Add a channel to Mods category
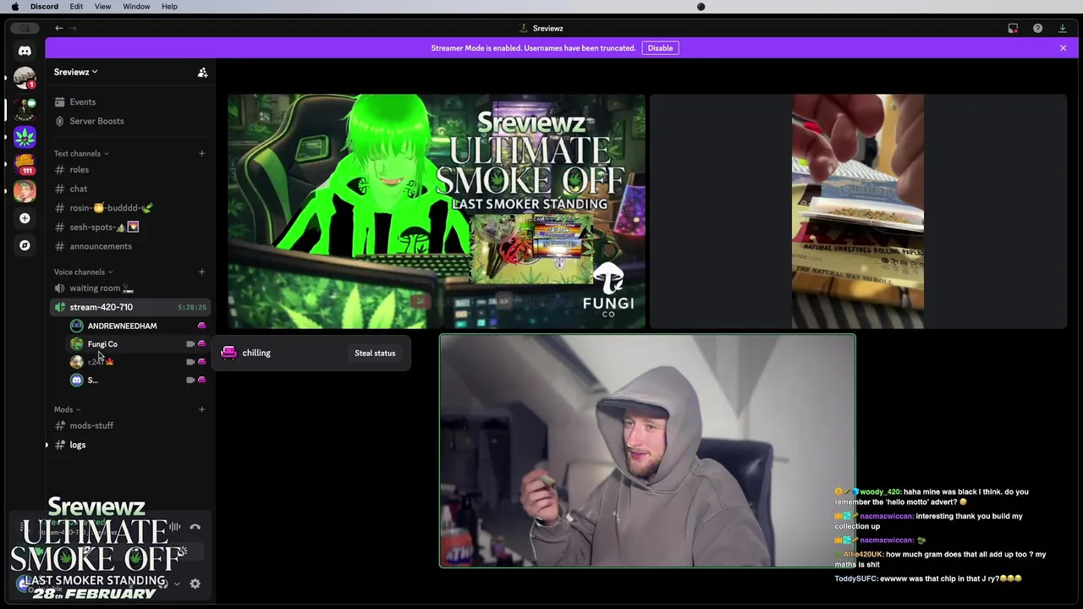Image resolution: width=1083 pixels, height=609 pixels. [201, 409]
